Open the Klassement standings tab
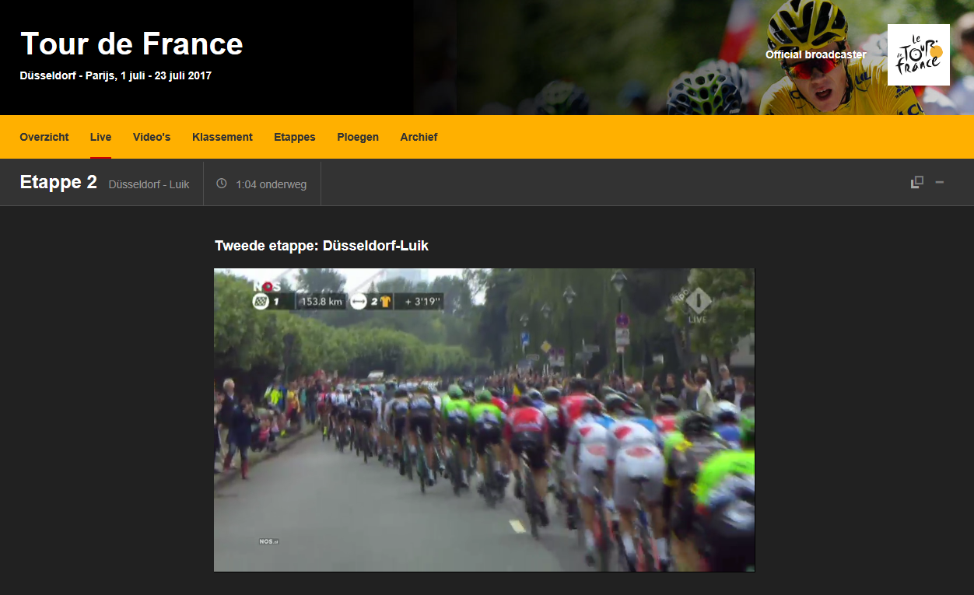Screen dimensions: 974x595 [222, 137]
